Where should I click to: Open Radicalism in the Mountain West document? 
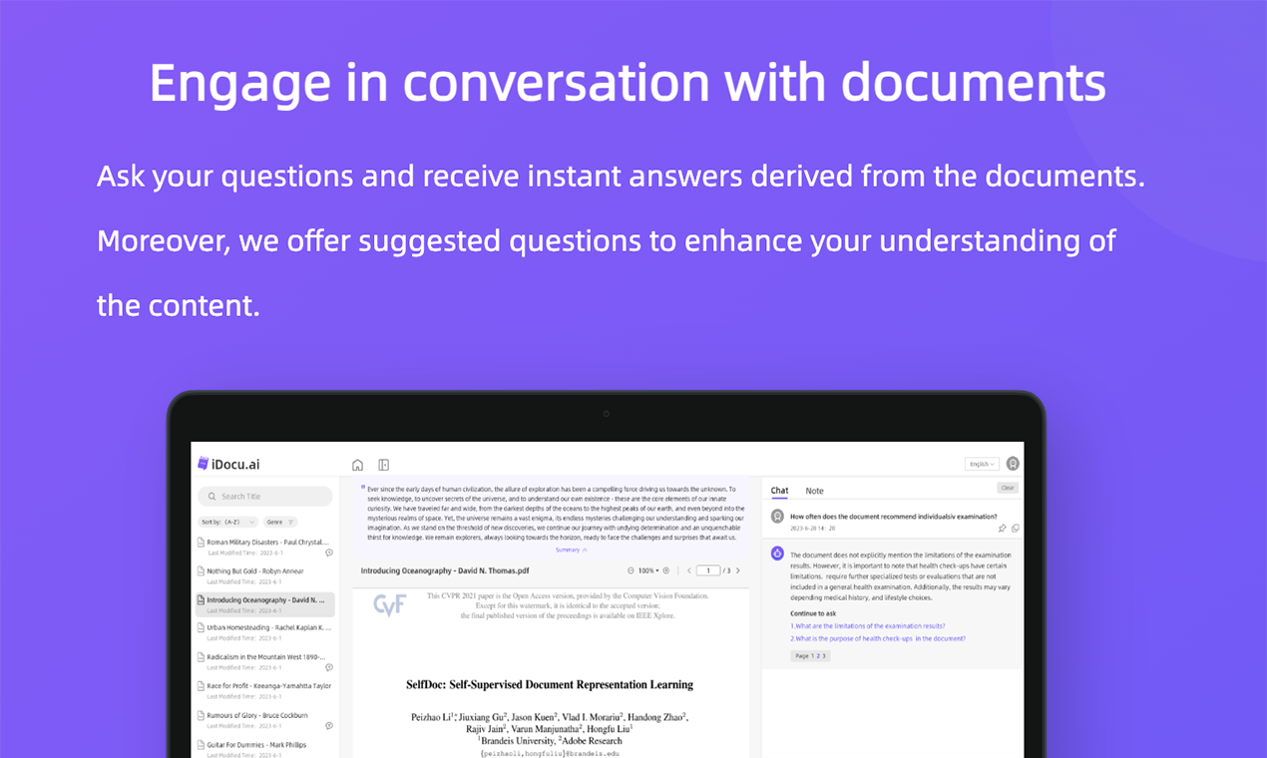tap(265, 661)
